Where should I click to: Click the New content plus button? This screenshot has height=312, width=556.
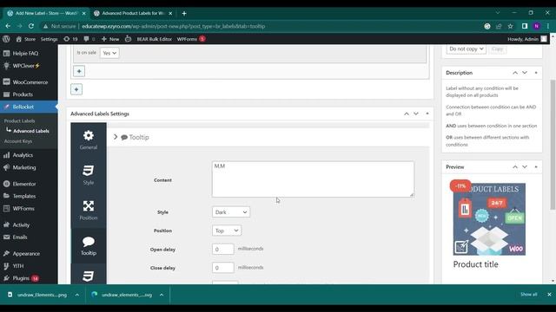click(110, 39)
